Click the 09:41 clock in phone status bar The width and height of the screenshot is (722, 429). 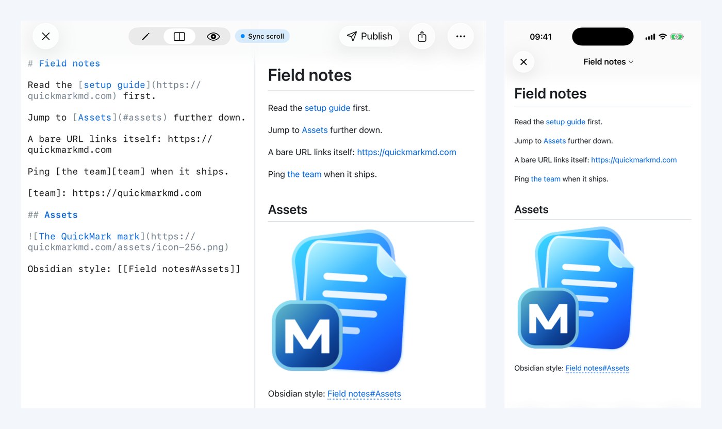coord(540,37)
